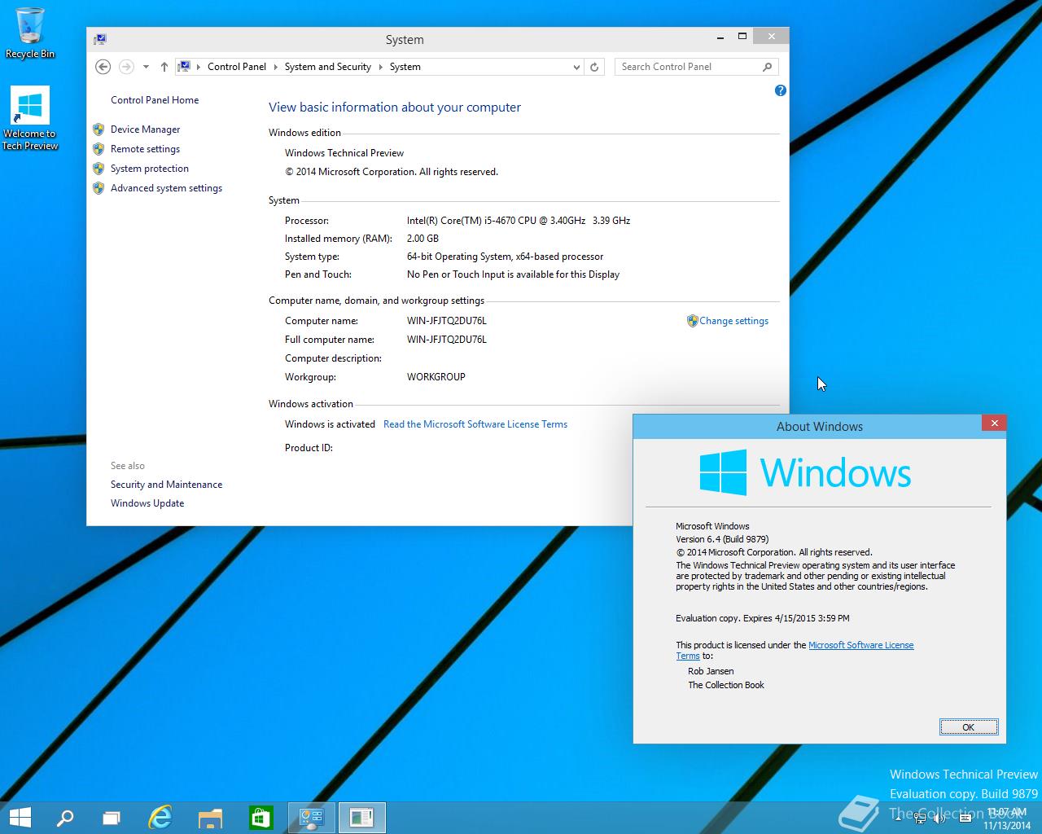The image size is (1042, 834).
Task: Open the Start menu
Action: [x=20, y=818]
